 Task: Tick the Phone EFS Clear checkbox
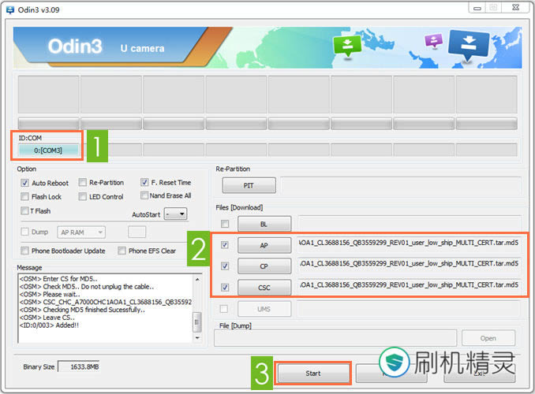tap(122, 251)
